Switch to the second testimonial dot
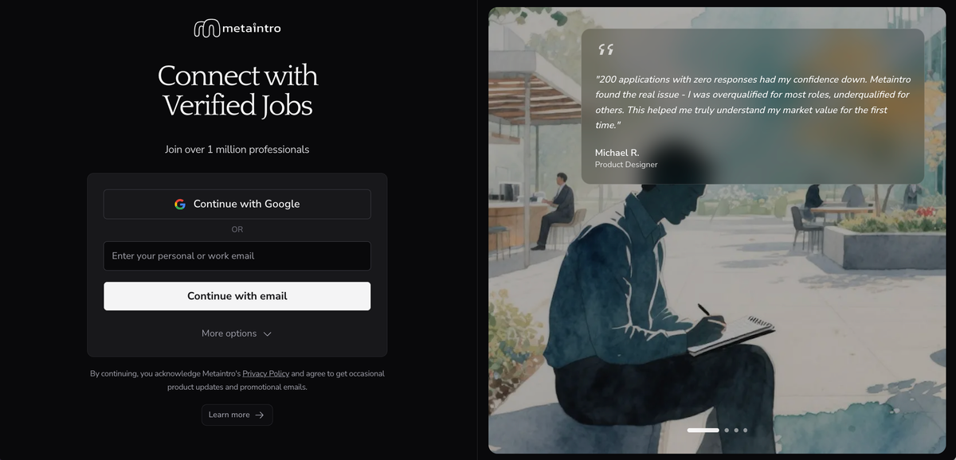The height and width of the screenshot is (460, 956). point(727,430)
